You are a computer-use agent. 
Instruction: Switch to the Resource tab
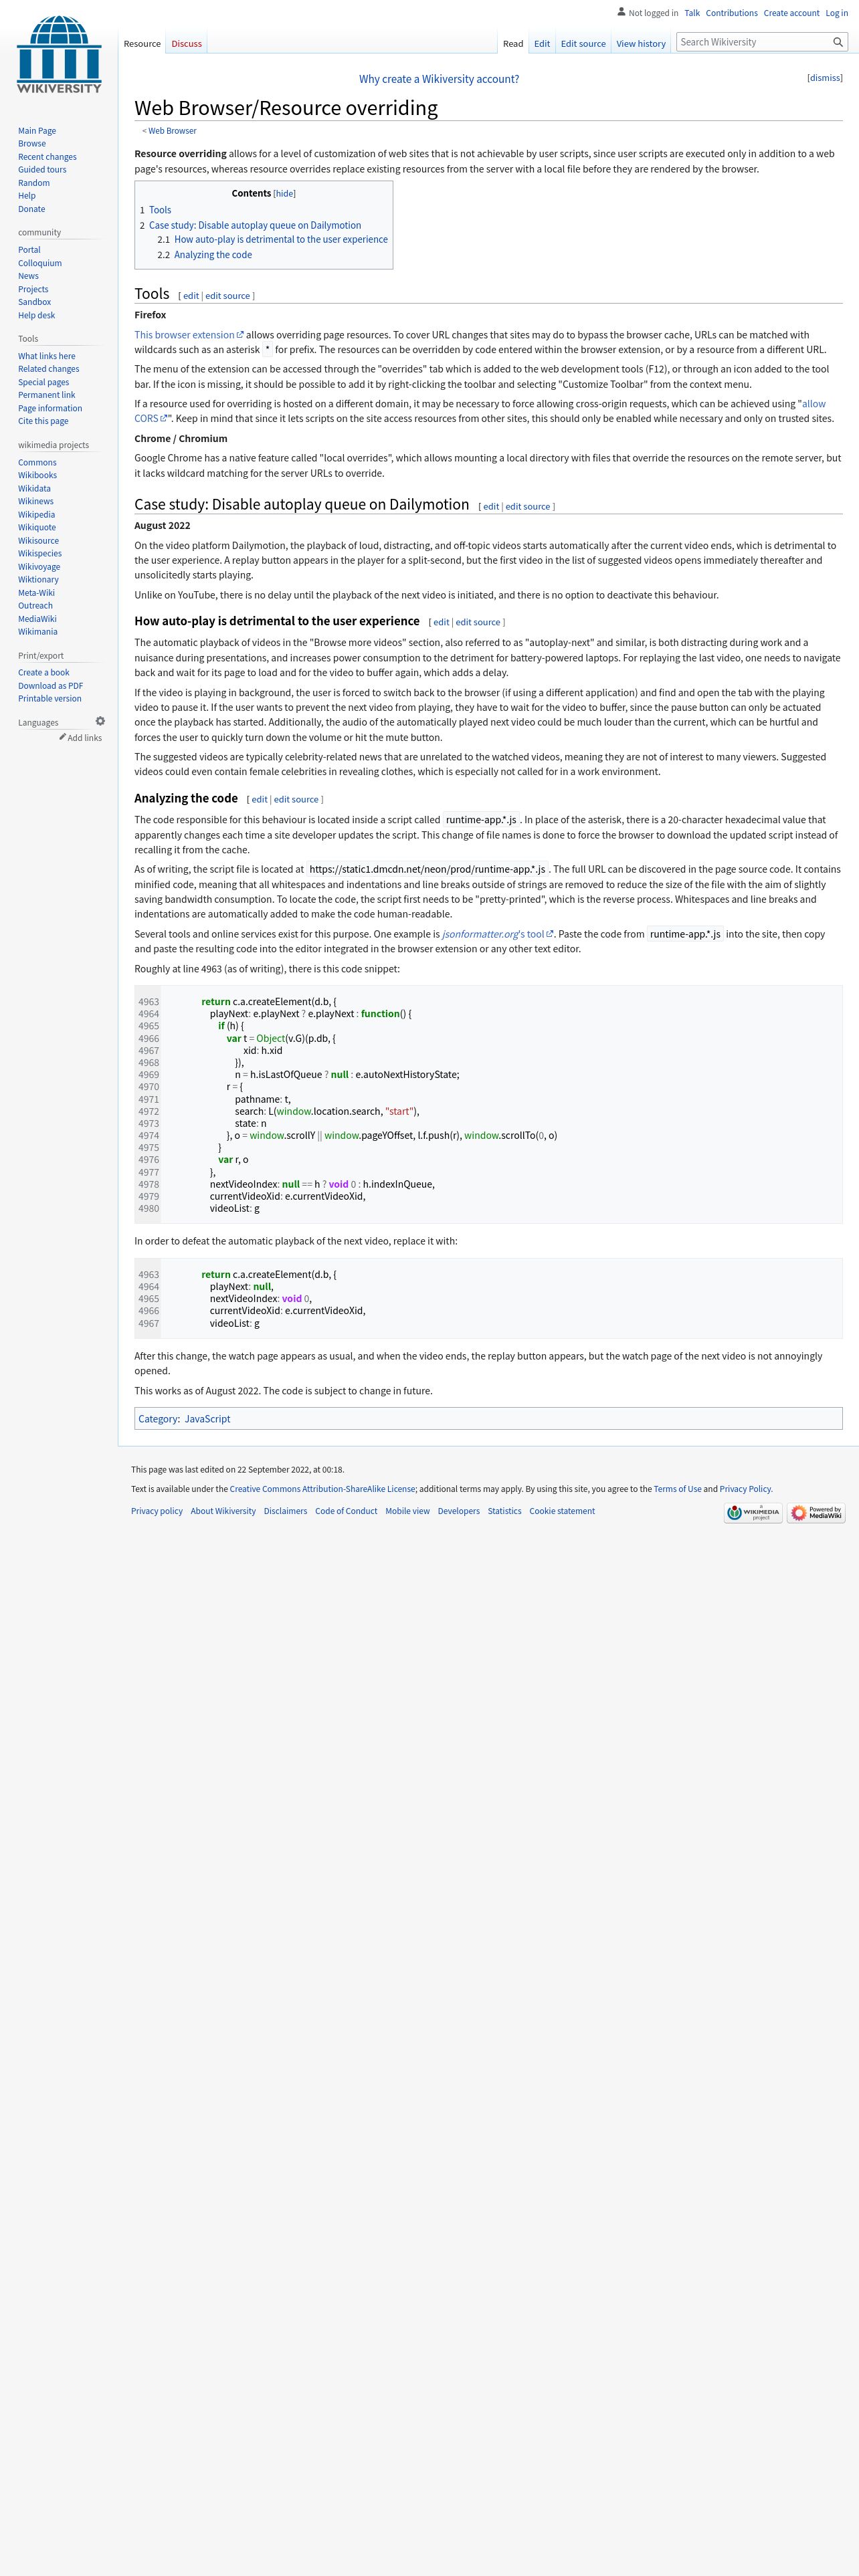click(142, 44)
